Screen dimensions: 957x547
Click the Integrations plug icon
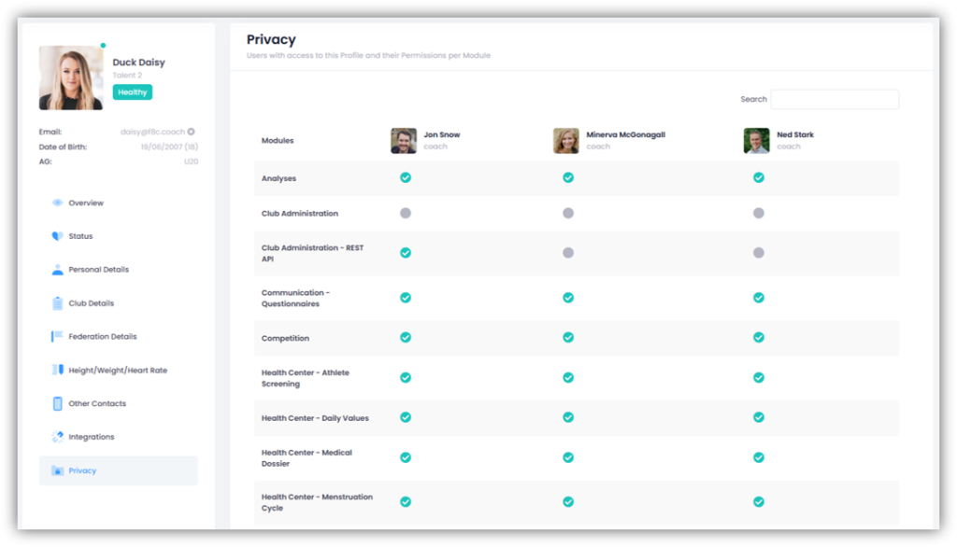click(x=58, y=437)
